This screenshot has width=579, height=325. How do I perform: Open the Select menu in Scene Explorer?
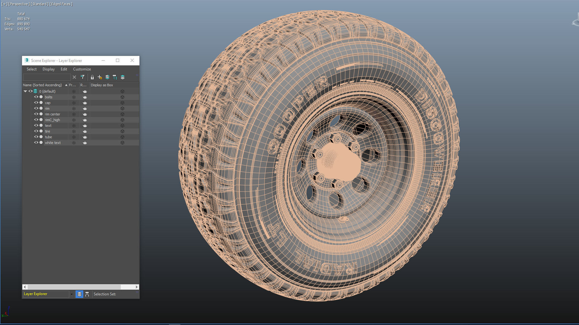pyautogui.click(x=32, y=69)
